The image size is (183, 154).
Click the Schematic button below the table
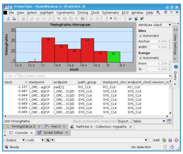pyautogui.click(x=91, y=121)
